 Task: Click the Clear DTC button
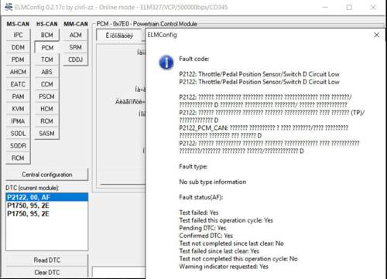(x=47, y=272)
